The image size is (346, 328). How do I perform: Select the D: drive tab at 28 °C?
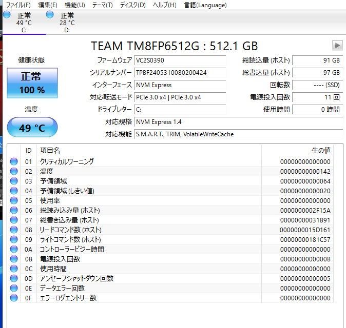click(x=67, y=23)
